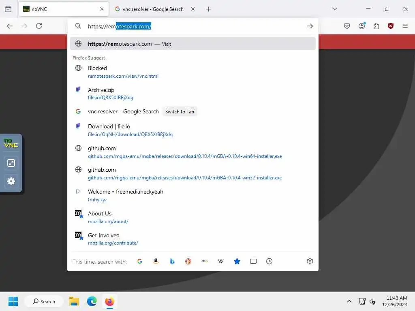This screenshot has width=415, height=311.
Task: Click the Switch to Tab button
Action: click(x=180, y=112)
